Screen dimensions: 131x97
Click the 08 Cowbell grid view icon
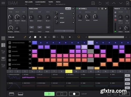coord(102,9)
